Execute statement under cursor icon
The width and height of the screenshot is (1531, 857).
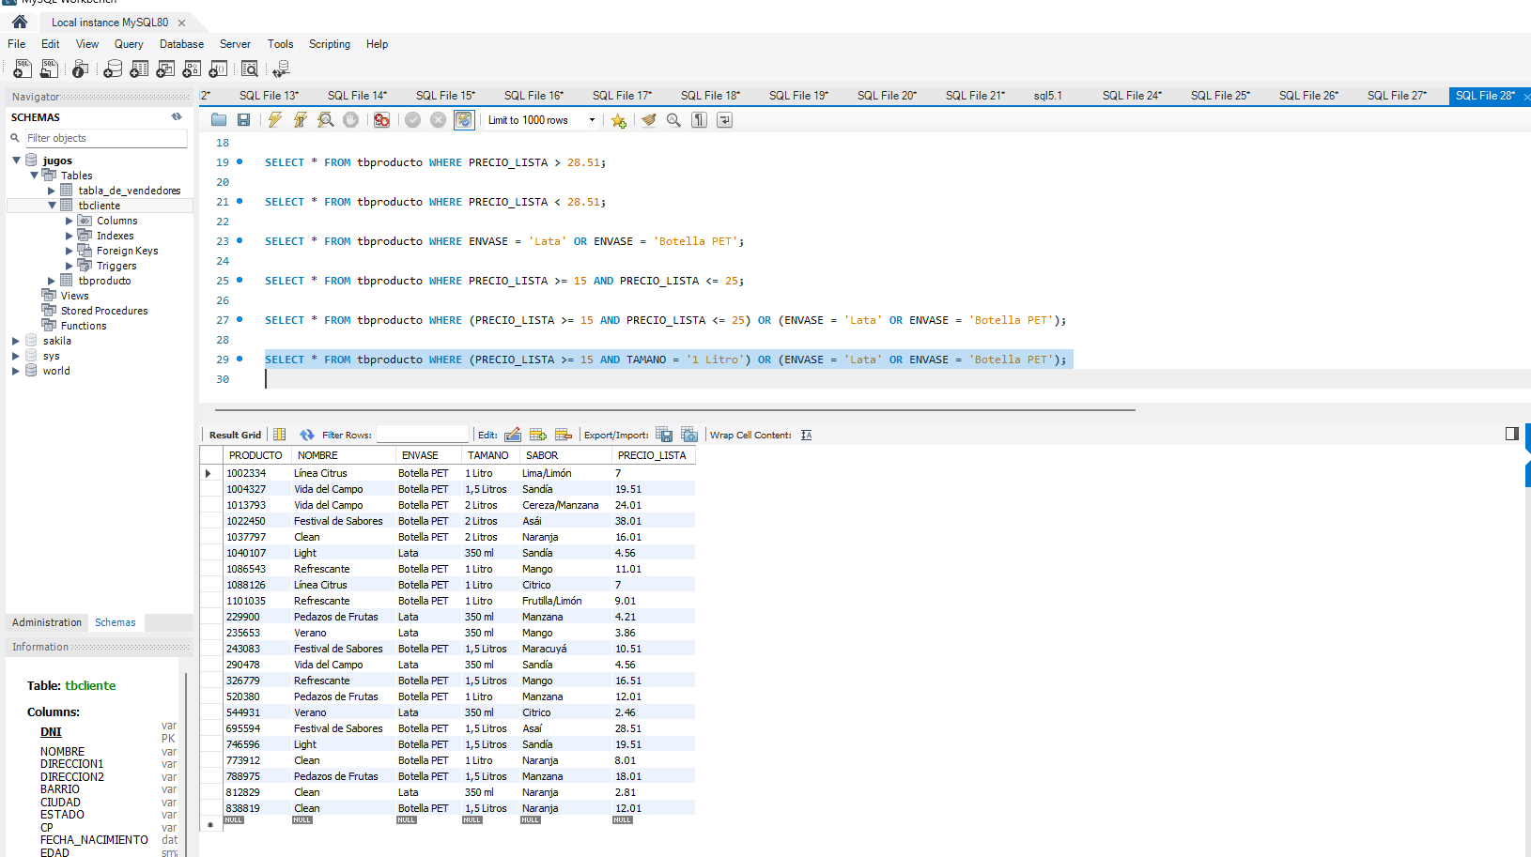click(301, 120)
